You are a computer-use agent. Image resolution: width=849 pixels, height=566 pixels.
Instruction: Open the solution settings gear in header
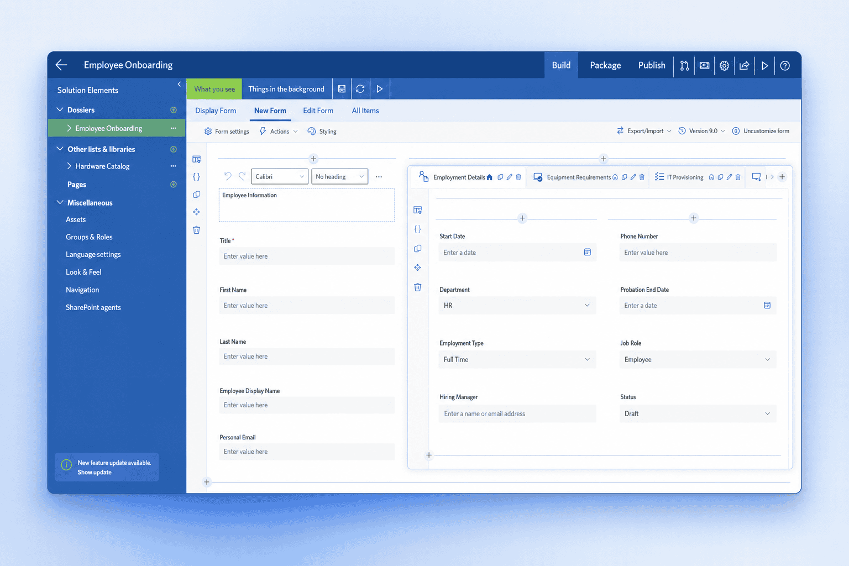point(724,65)
